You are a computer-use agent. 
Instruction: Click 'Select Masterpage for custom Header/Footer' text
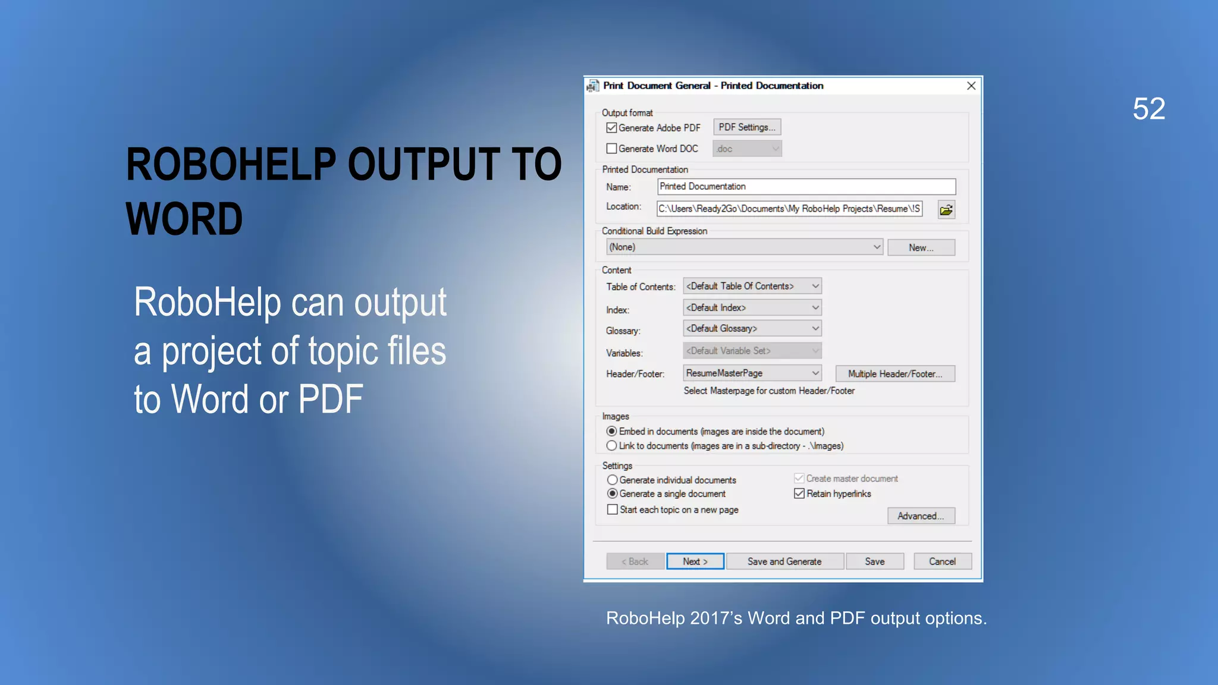click(769, 391)
